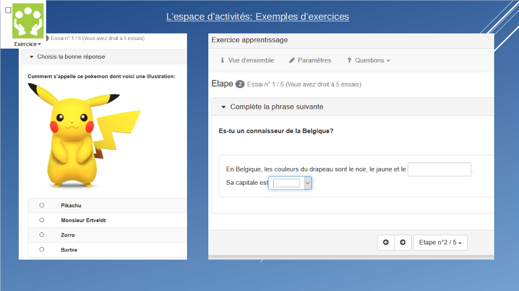Viewport: 519px width, 291px height.
Task: Select the Pikachu radio button
Action: (x=42, y=205)
